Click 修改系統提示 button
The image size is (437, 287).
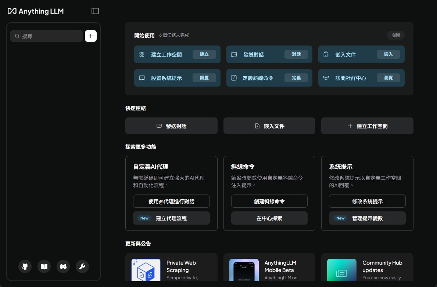click(x=367, y=201)
